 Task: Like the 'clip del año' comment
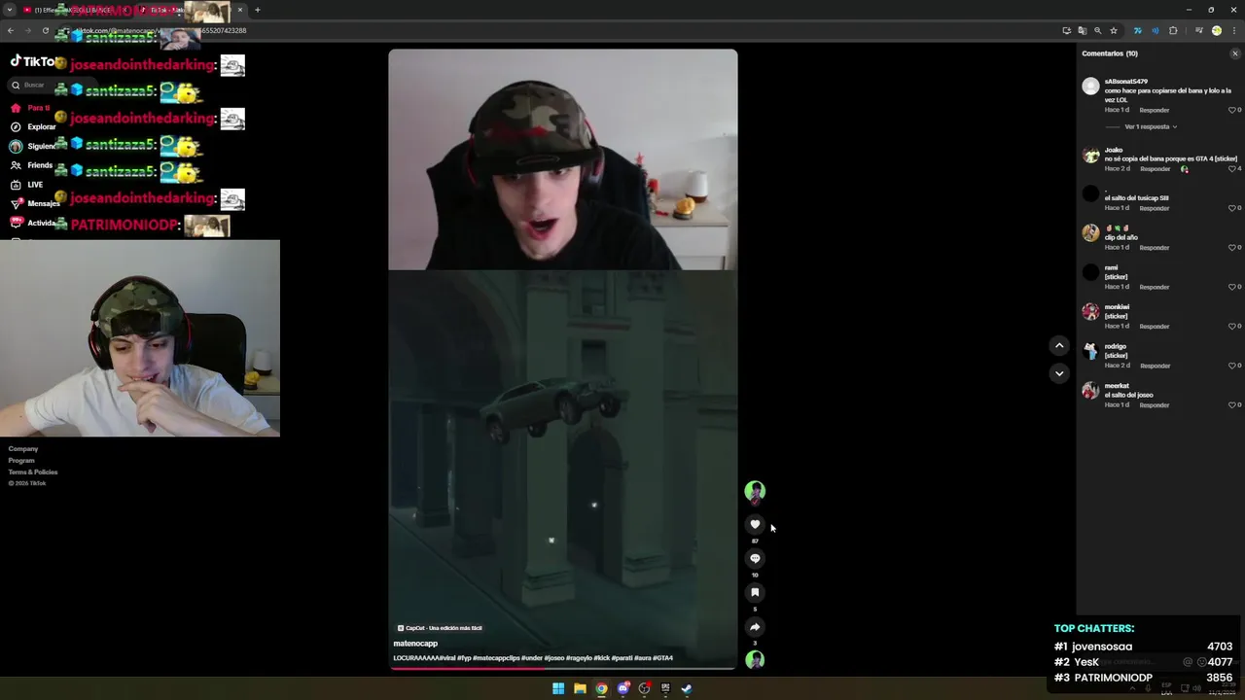pyautogui.click(x=1232, y=247)
